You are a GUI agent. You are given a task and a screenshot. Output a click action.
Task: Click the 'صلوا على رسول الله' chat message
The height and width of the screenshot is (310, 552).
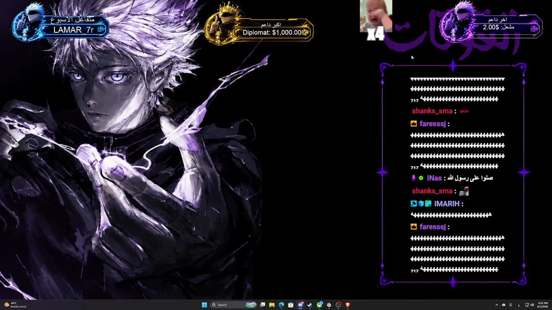(471, 178)
